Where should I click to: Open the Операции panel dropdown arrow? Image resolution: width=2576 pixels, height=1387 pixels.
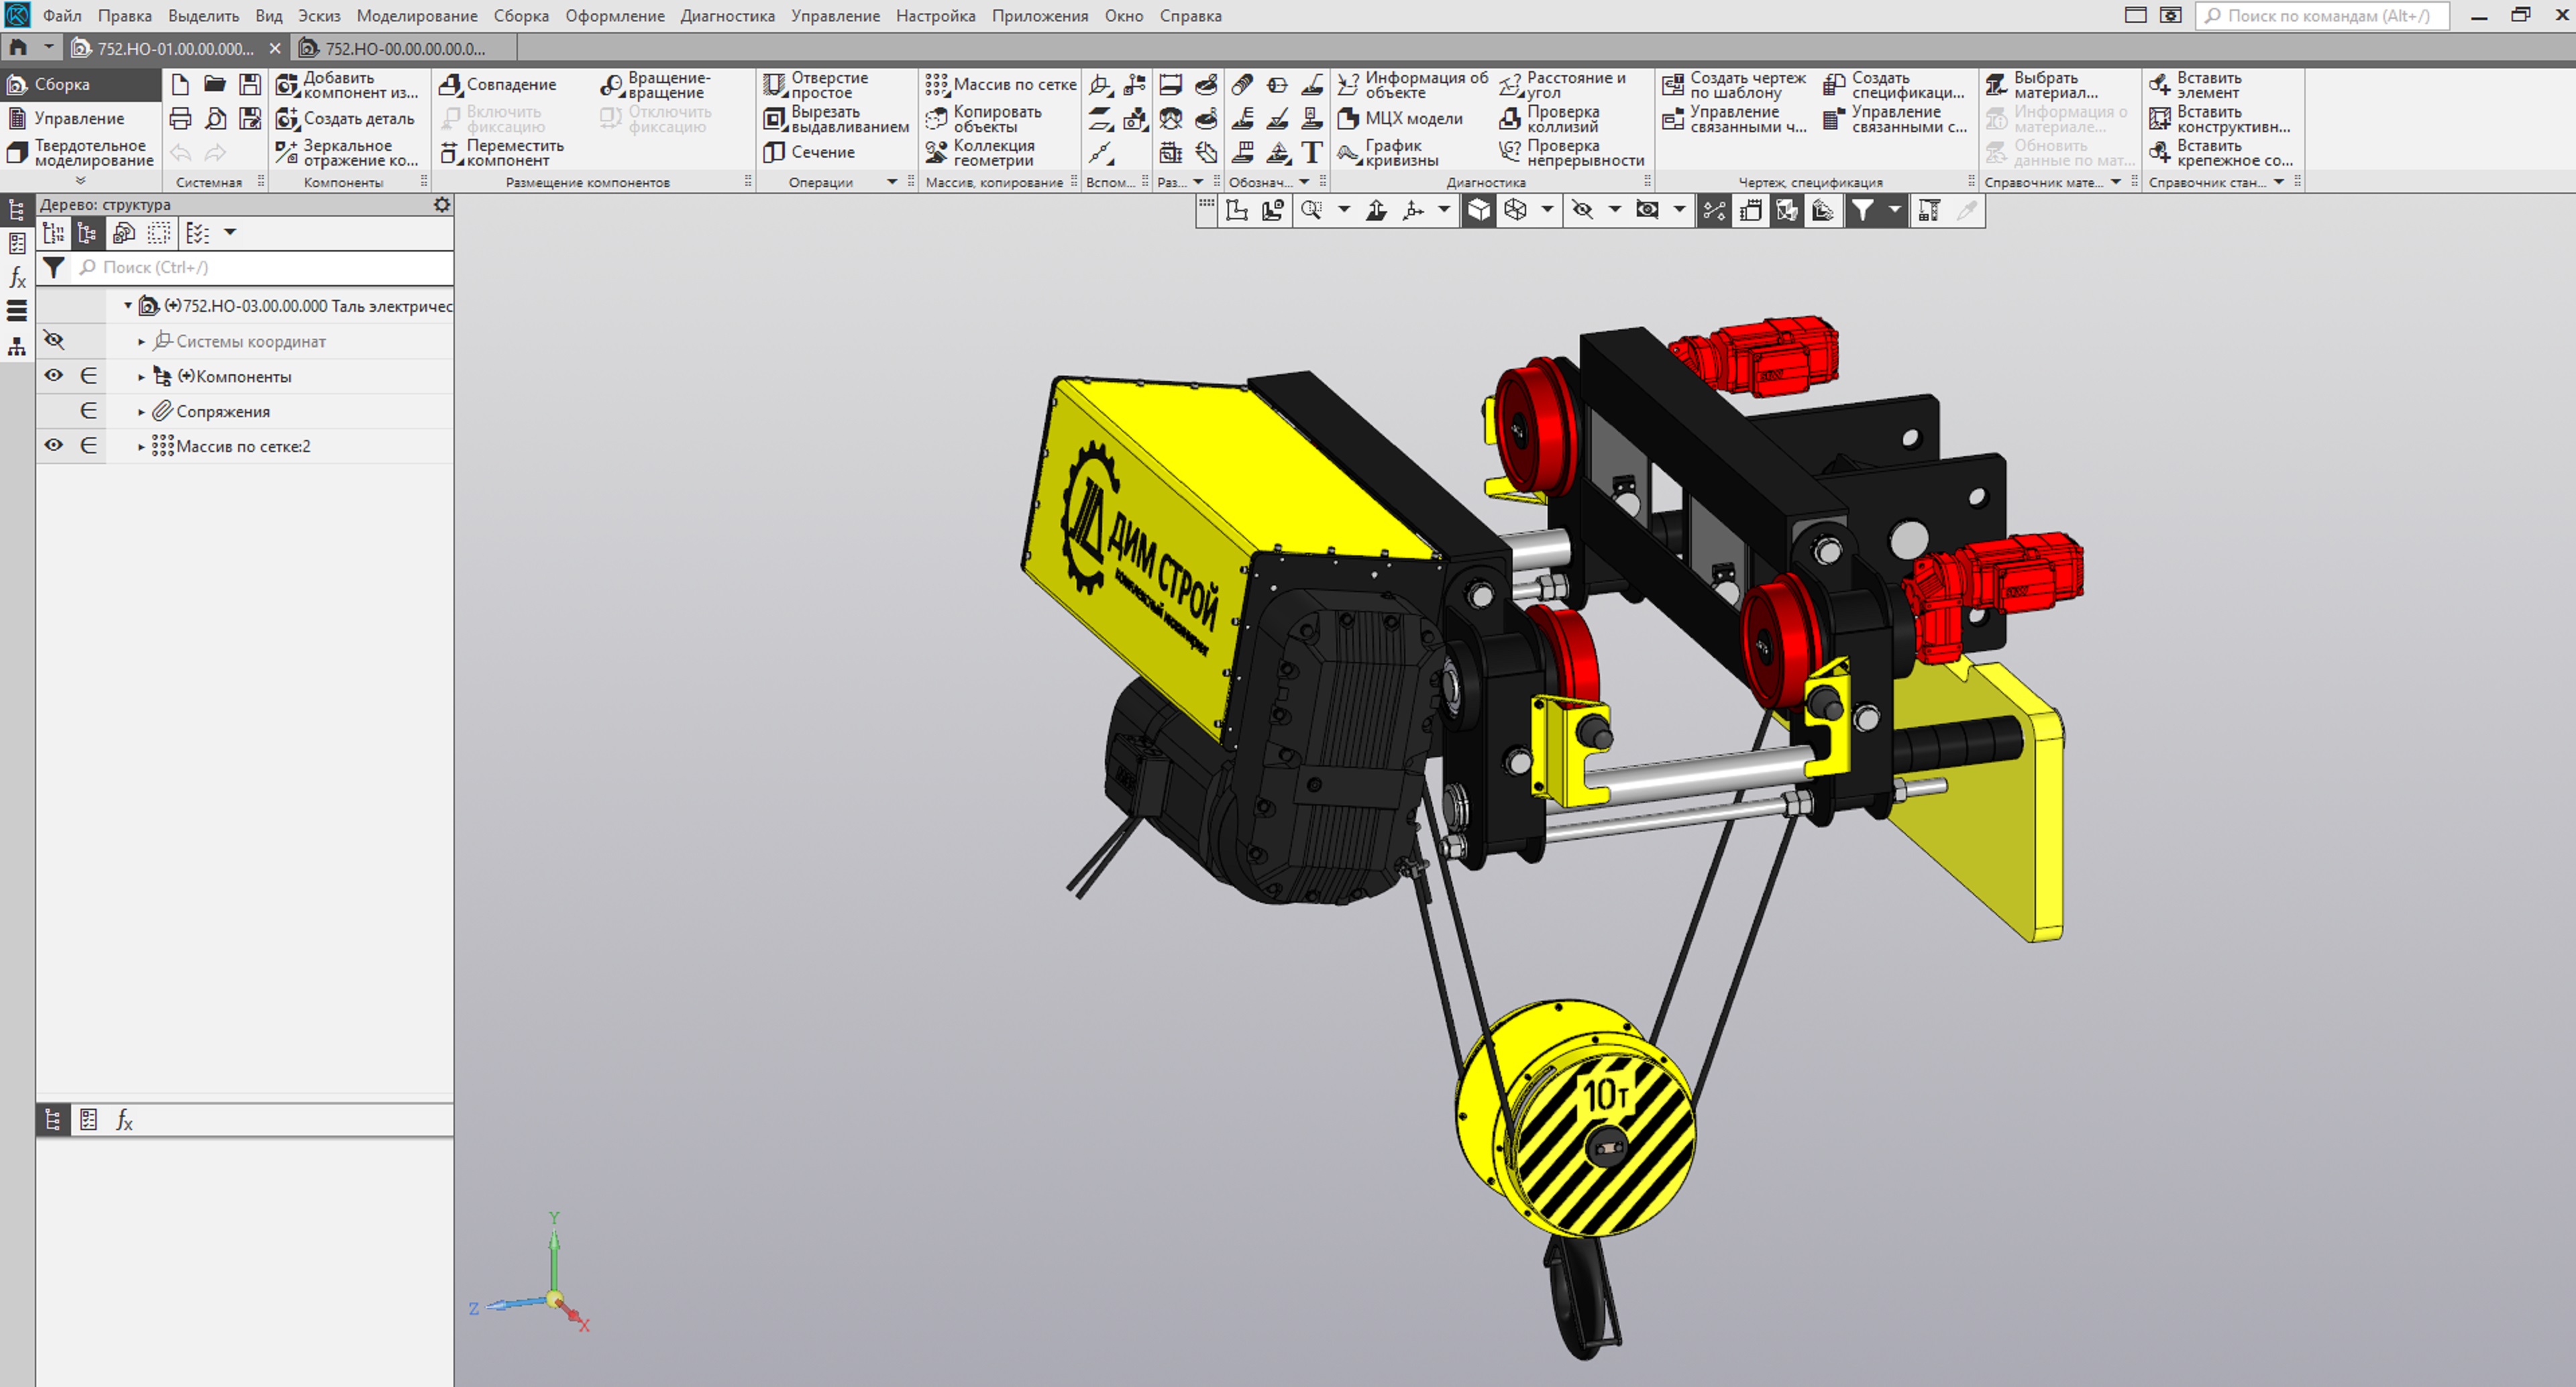point(892,182)
